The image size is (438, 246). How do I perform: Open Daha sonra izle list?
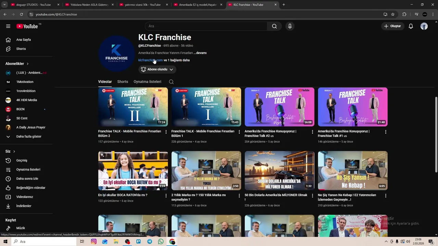[x=27, y=179]
